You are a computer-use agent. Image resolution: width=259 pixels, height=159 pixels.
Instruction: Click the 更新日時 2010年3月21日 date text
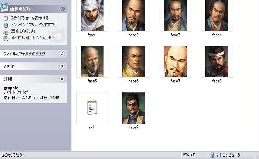pyautogui.click(x=31, y=97)
